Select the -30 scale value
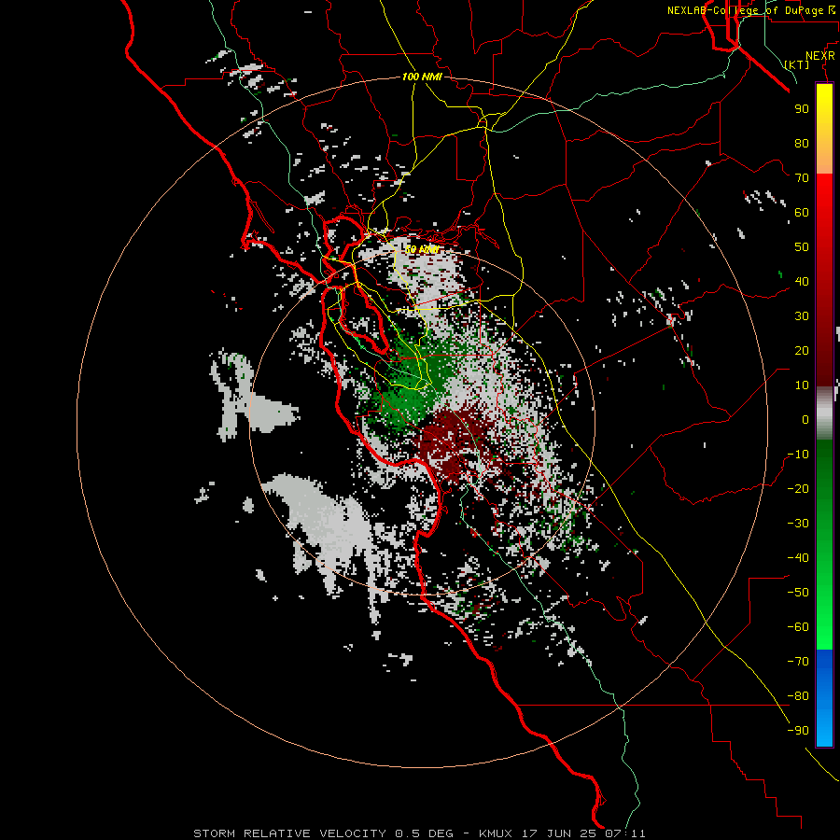Screen dimensions: 840x840 [798, 524]
